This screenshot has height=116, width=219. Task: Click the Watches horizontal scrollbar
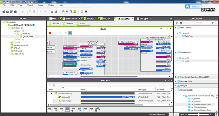96,105
